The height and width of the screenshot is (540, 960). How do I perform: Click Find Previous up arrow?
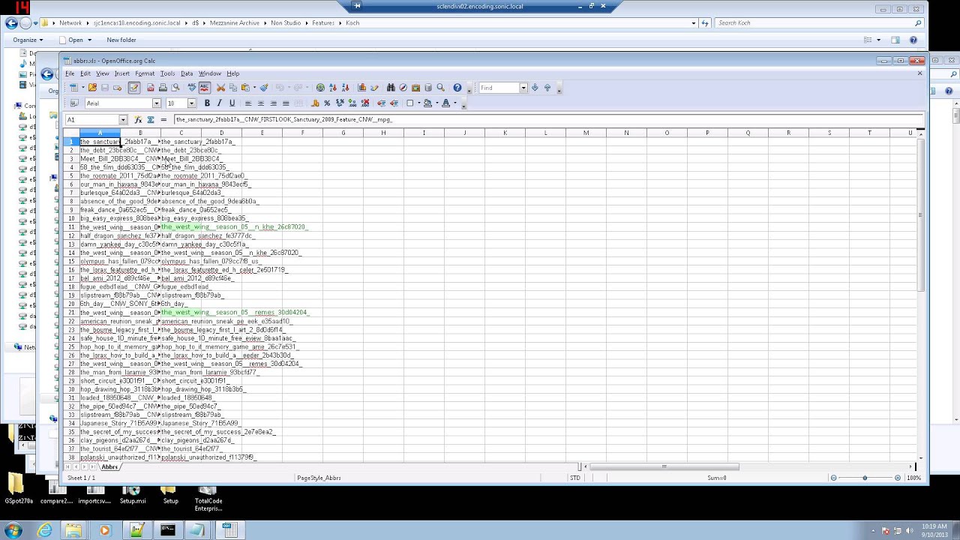click(x=547, y=88)
